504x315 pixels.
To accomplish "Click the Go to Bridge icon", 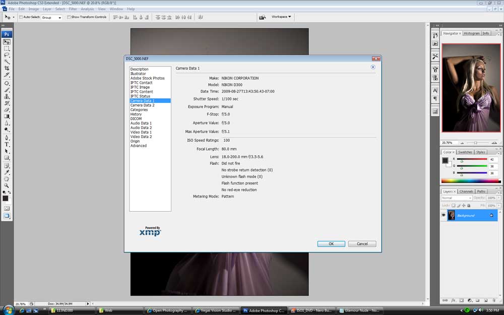I will coord(262,17).
